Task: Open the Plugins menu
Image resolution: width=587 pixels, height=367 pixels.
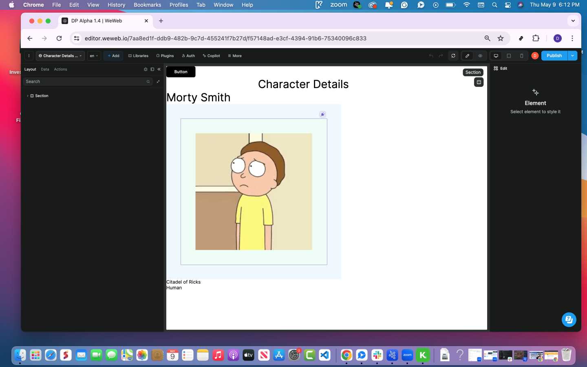Action: pos(165,56)
